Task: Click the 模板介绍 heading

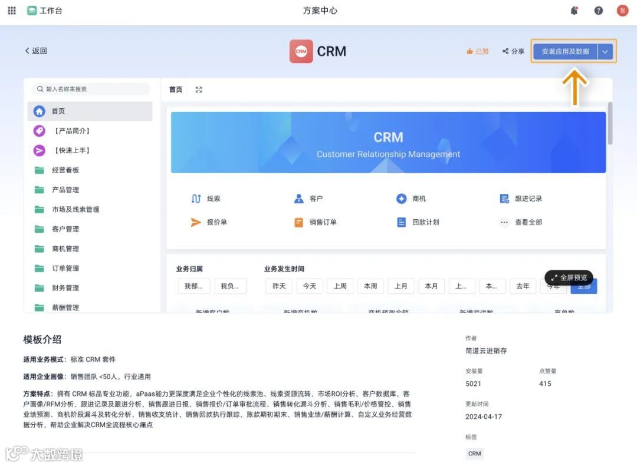Action: [42, 339]
